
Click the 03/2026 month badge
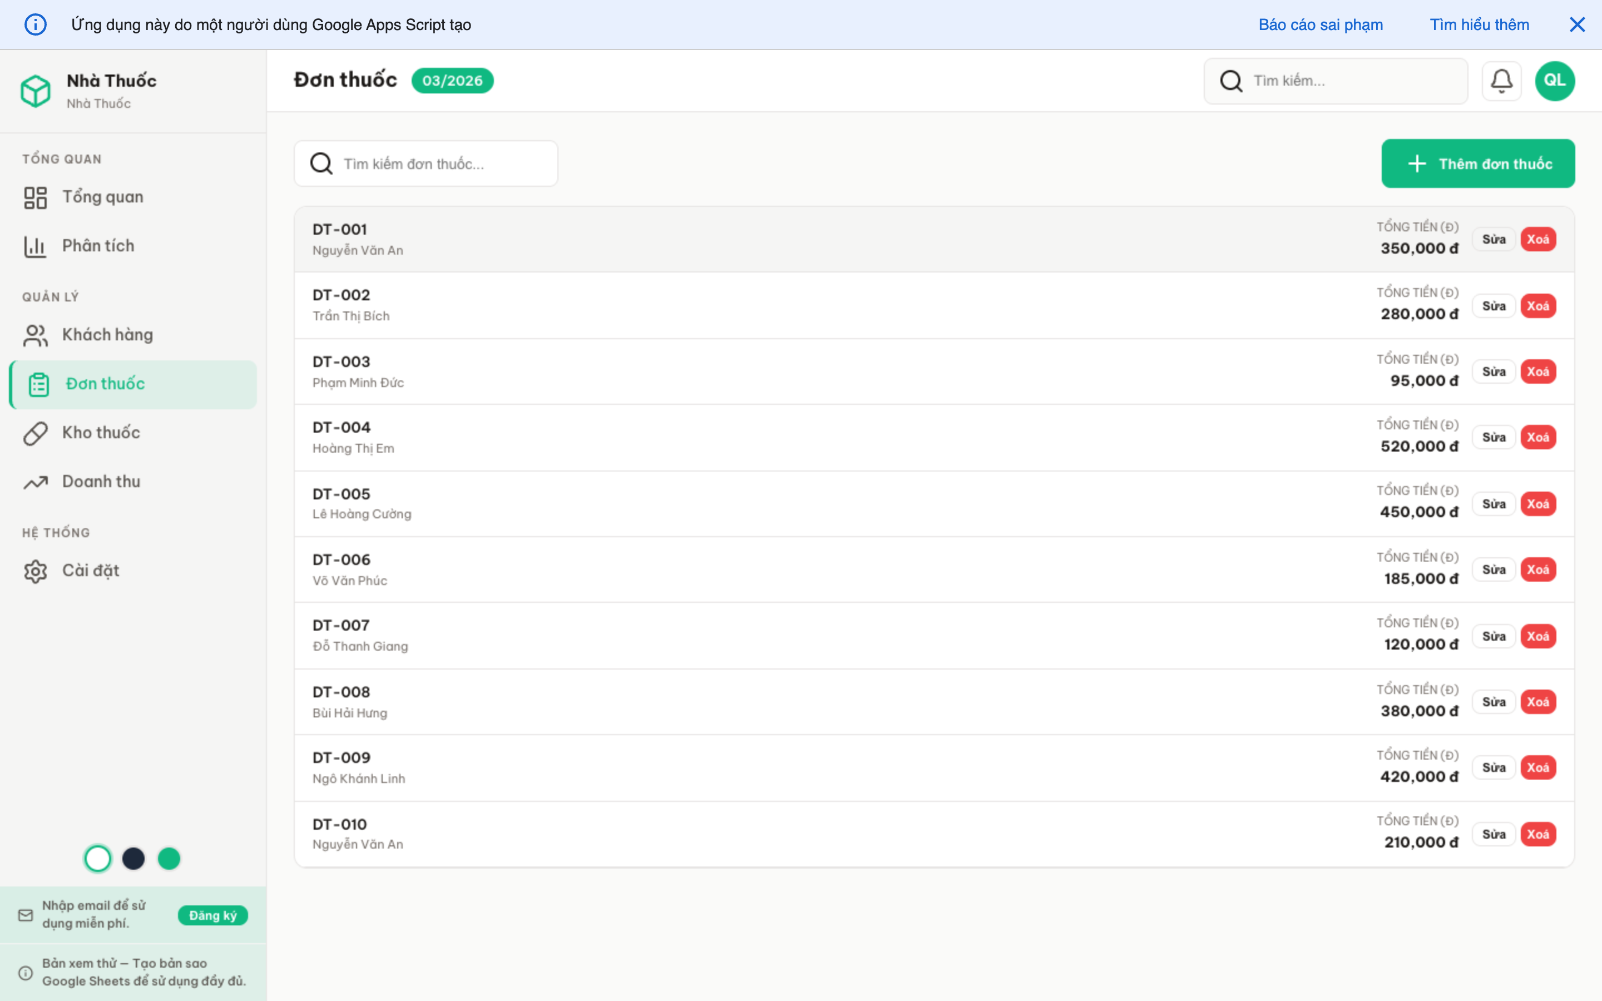coord(453,80)
